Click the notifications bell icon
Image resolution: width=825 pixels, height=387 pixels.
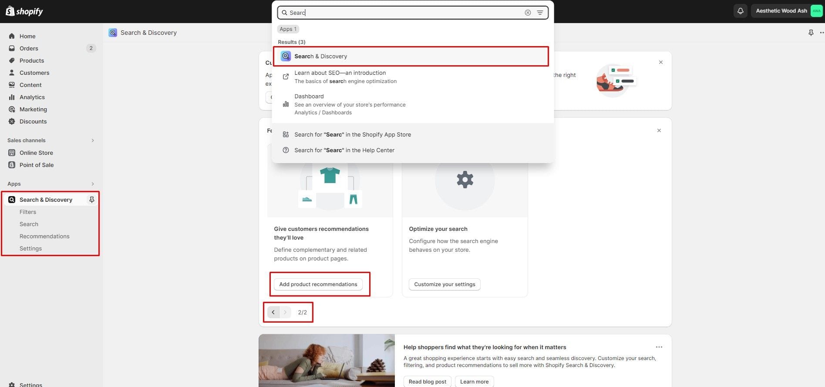click(x=740, y=11)
